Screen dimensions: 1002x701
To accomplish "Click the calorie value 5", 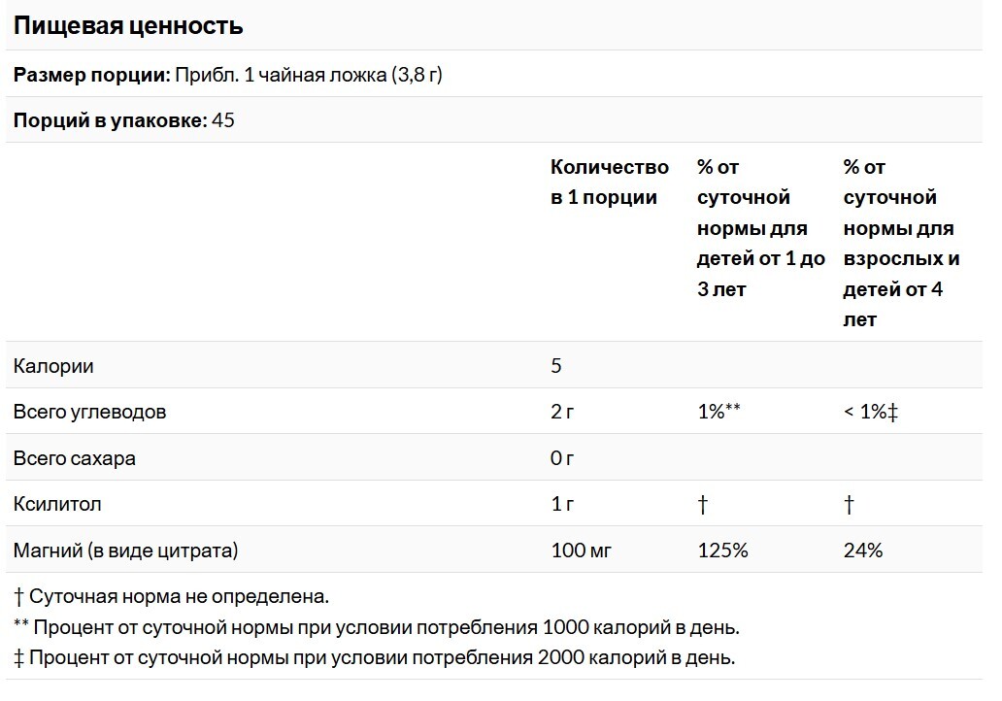I will click(556, 365).
